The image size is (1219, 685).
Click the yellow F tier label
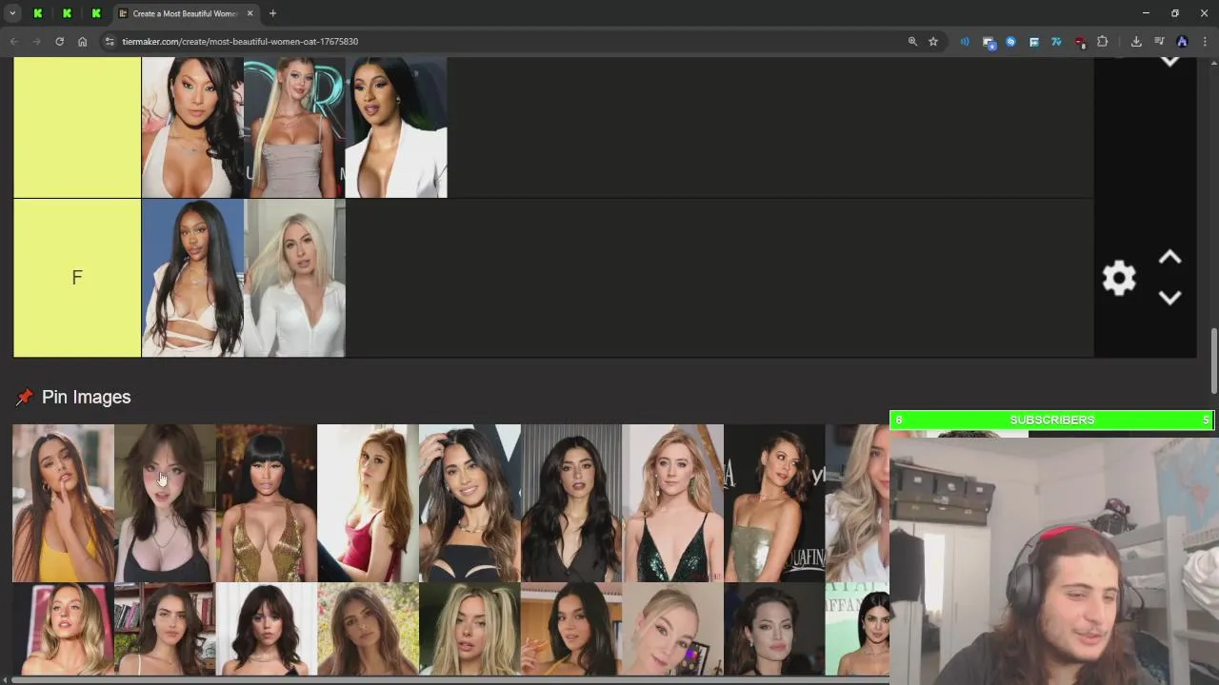click(x=77, y=278)
